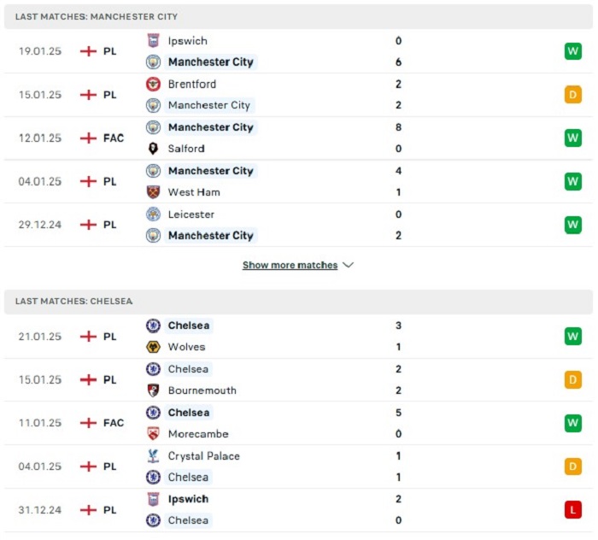598x540 pixels.
Task: Click the Brentford club crest icon
Action: click(153, 84)
